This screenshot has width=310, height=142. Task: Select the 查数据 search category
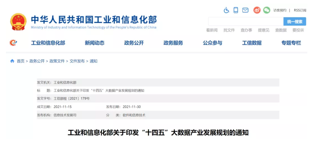click(281, 30)
